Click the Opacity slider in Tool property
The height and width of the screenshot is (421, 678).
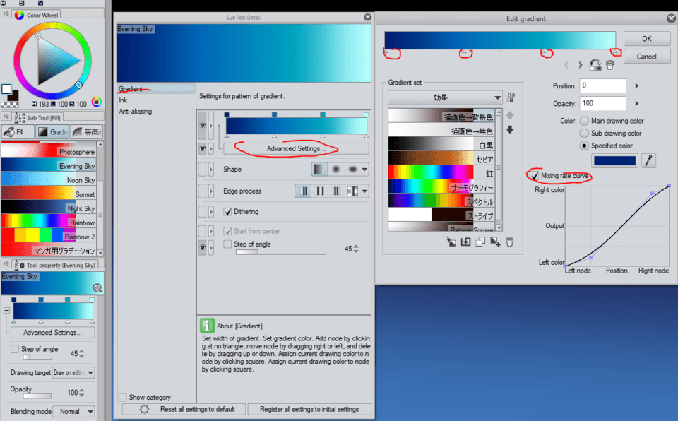click(37, 396)
